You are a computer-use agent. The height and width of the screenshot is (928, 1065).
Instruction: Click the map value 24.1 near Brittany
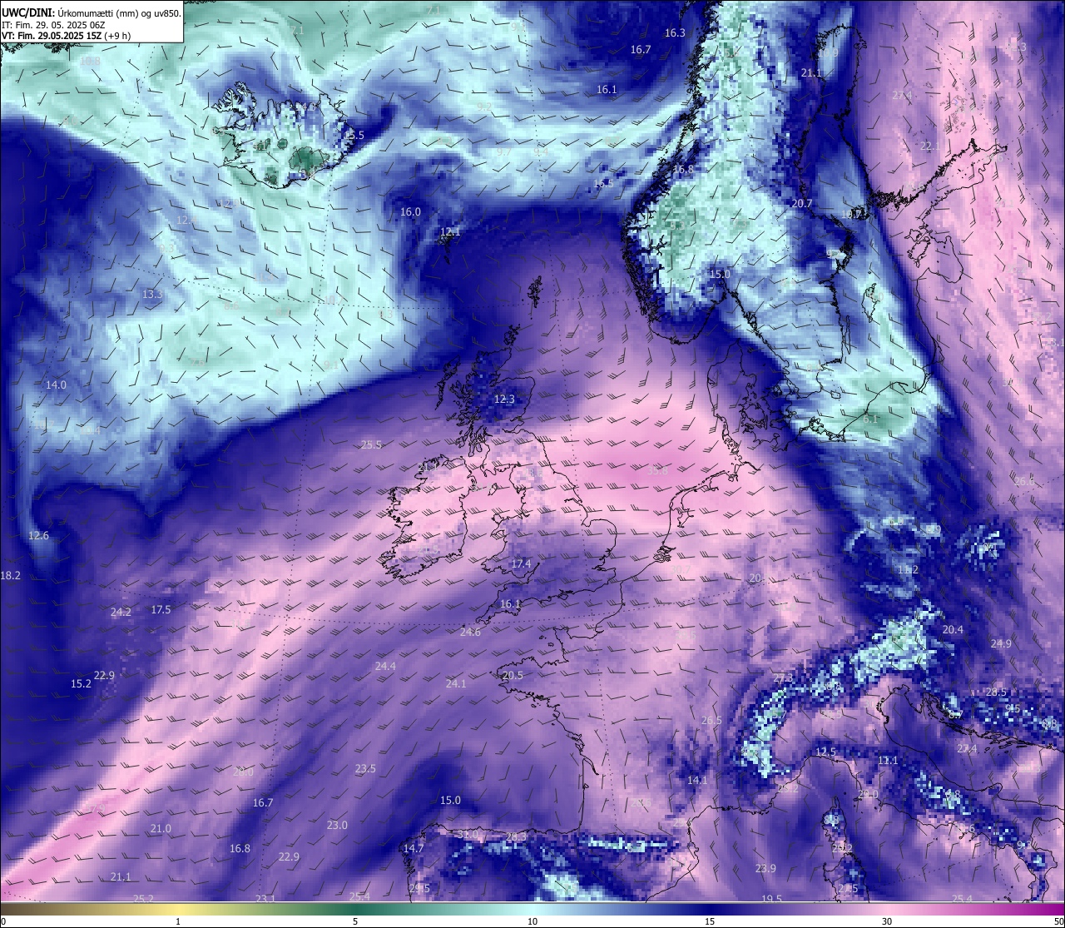[456, 684]
